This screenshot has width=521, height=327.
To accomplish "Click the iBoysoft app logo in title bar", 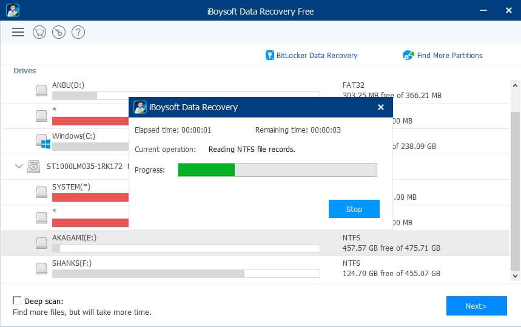I will tap(13, 10).
